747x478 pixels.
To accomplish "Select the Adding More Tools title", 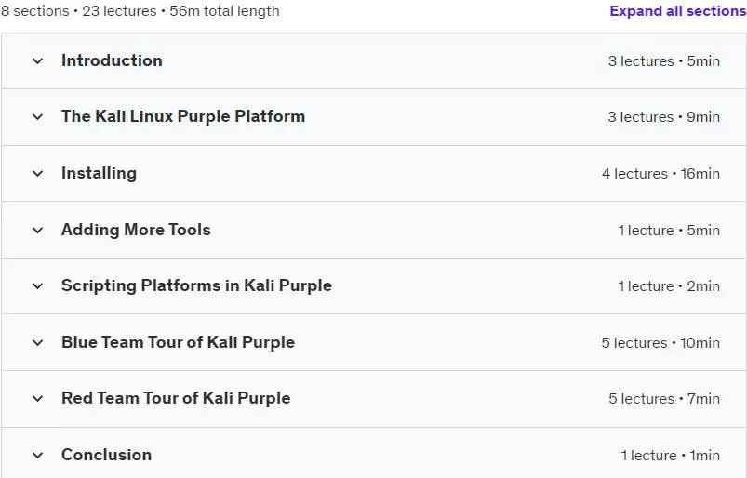I will tap(136, 230).
